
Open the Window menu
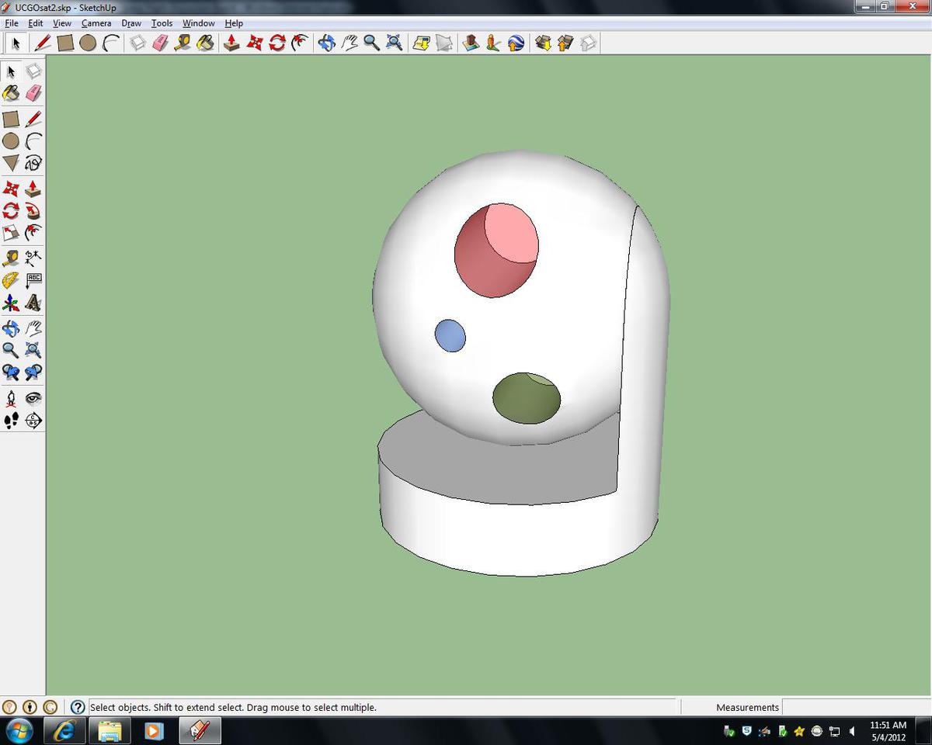[199, 23]
